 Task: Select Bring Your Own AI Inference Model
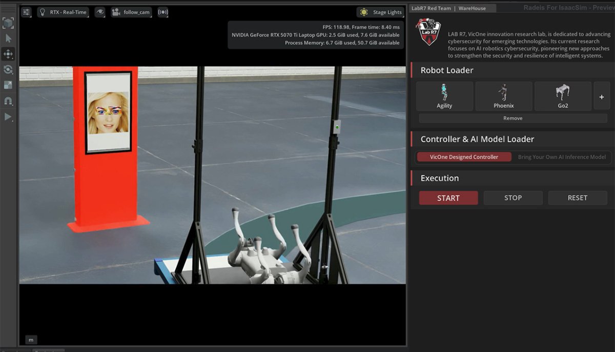coord(562,157)
